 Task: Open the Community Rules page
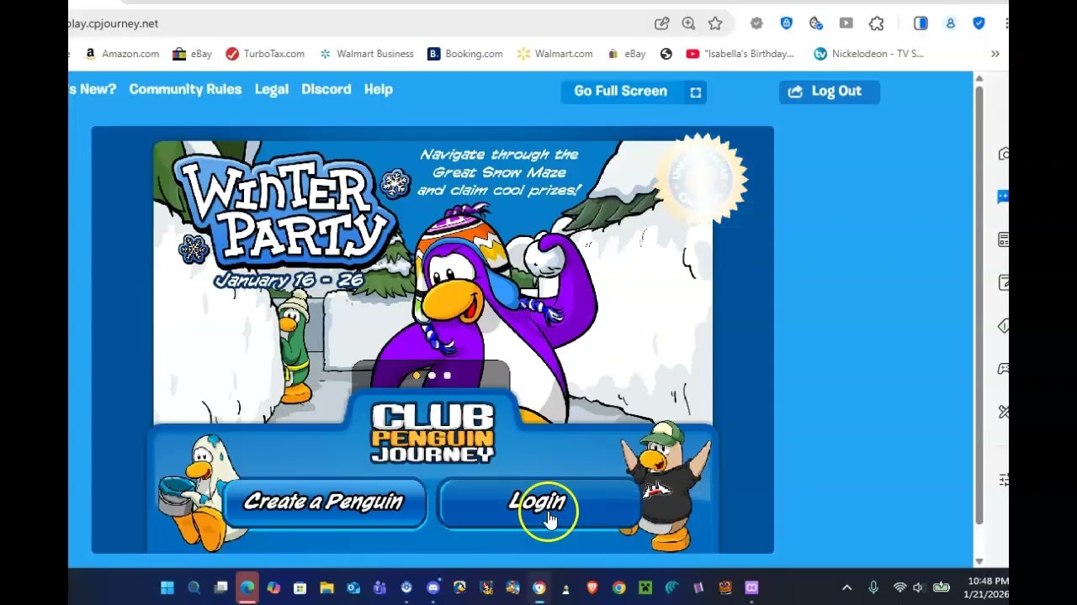click(x=185, y=89)
